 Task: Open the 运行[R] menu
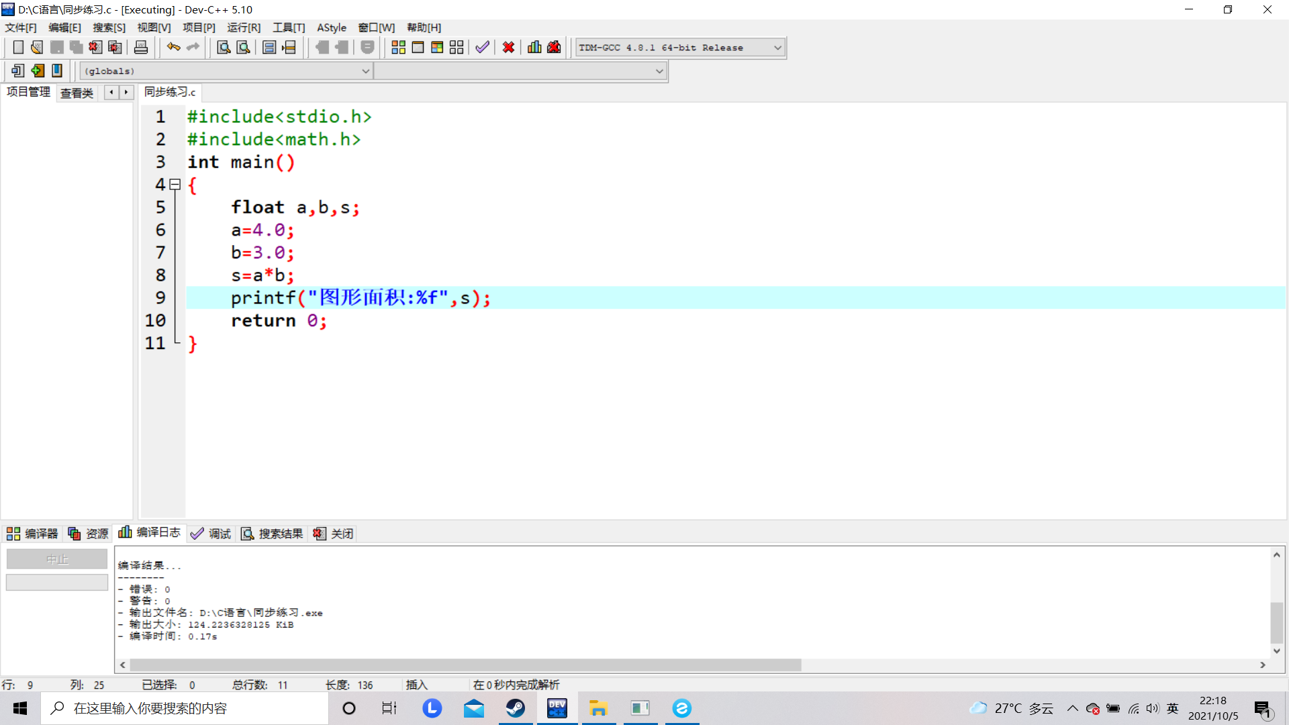point(243,28)
